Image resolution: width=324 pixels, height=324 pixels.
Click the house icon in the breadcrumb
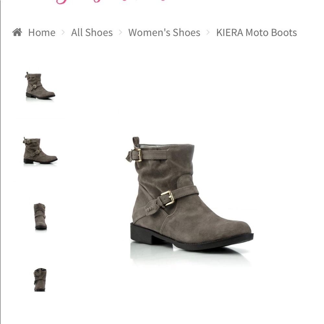tap(17, 32)
